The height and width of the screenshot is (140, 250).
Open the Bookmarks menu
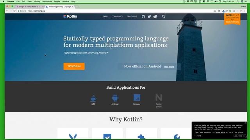point(47,2)
